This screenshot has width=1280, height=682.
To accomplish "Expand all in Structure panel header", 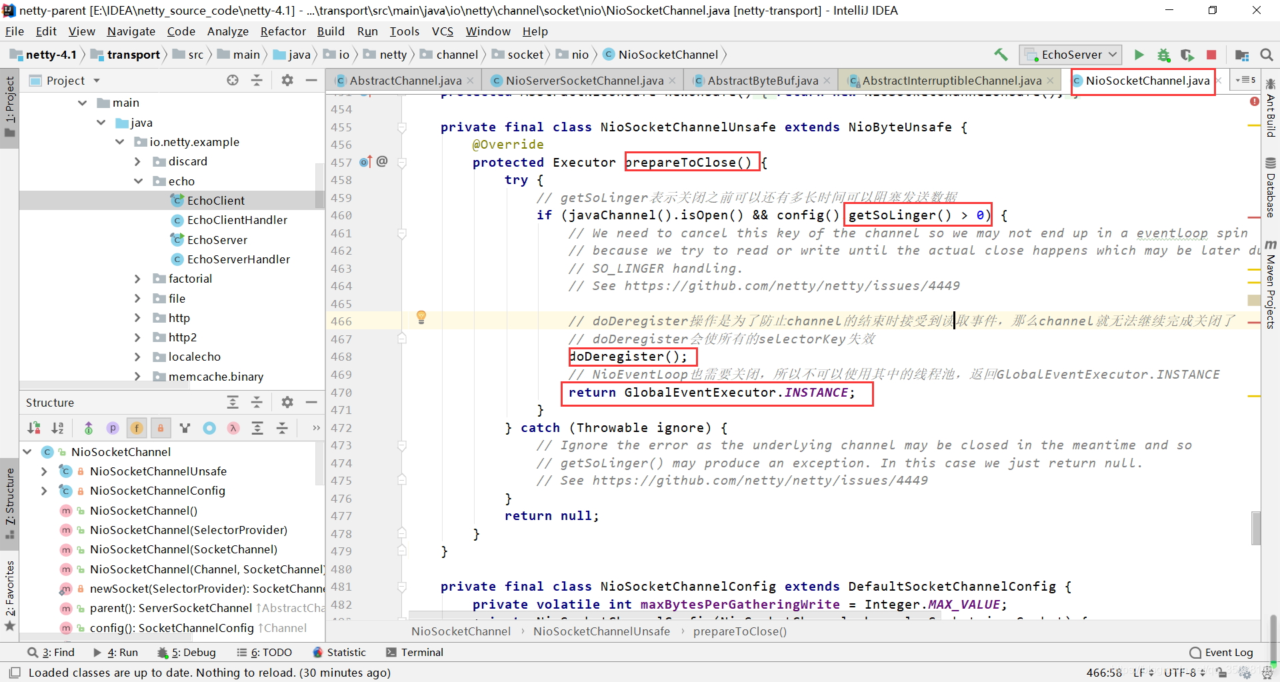I will coord(233,402).
